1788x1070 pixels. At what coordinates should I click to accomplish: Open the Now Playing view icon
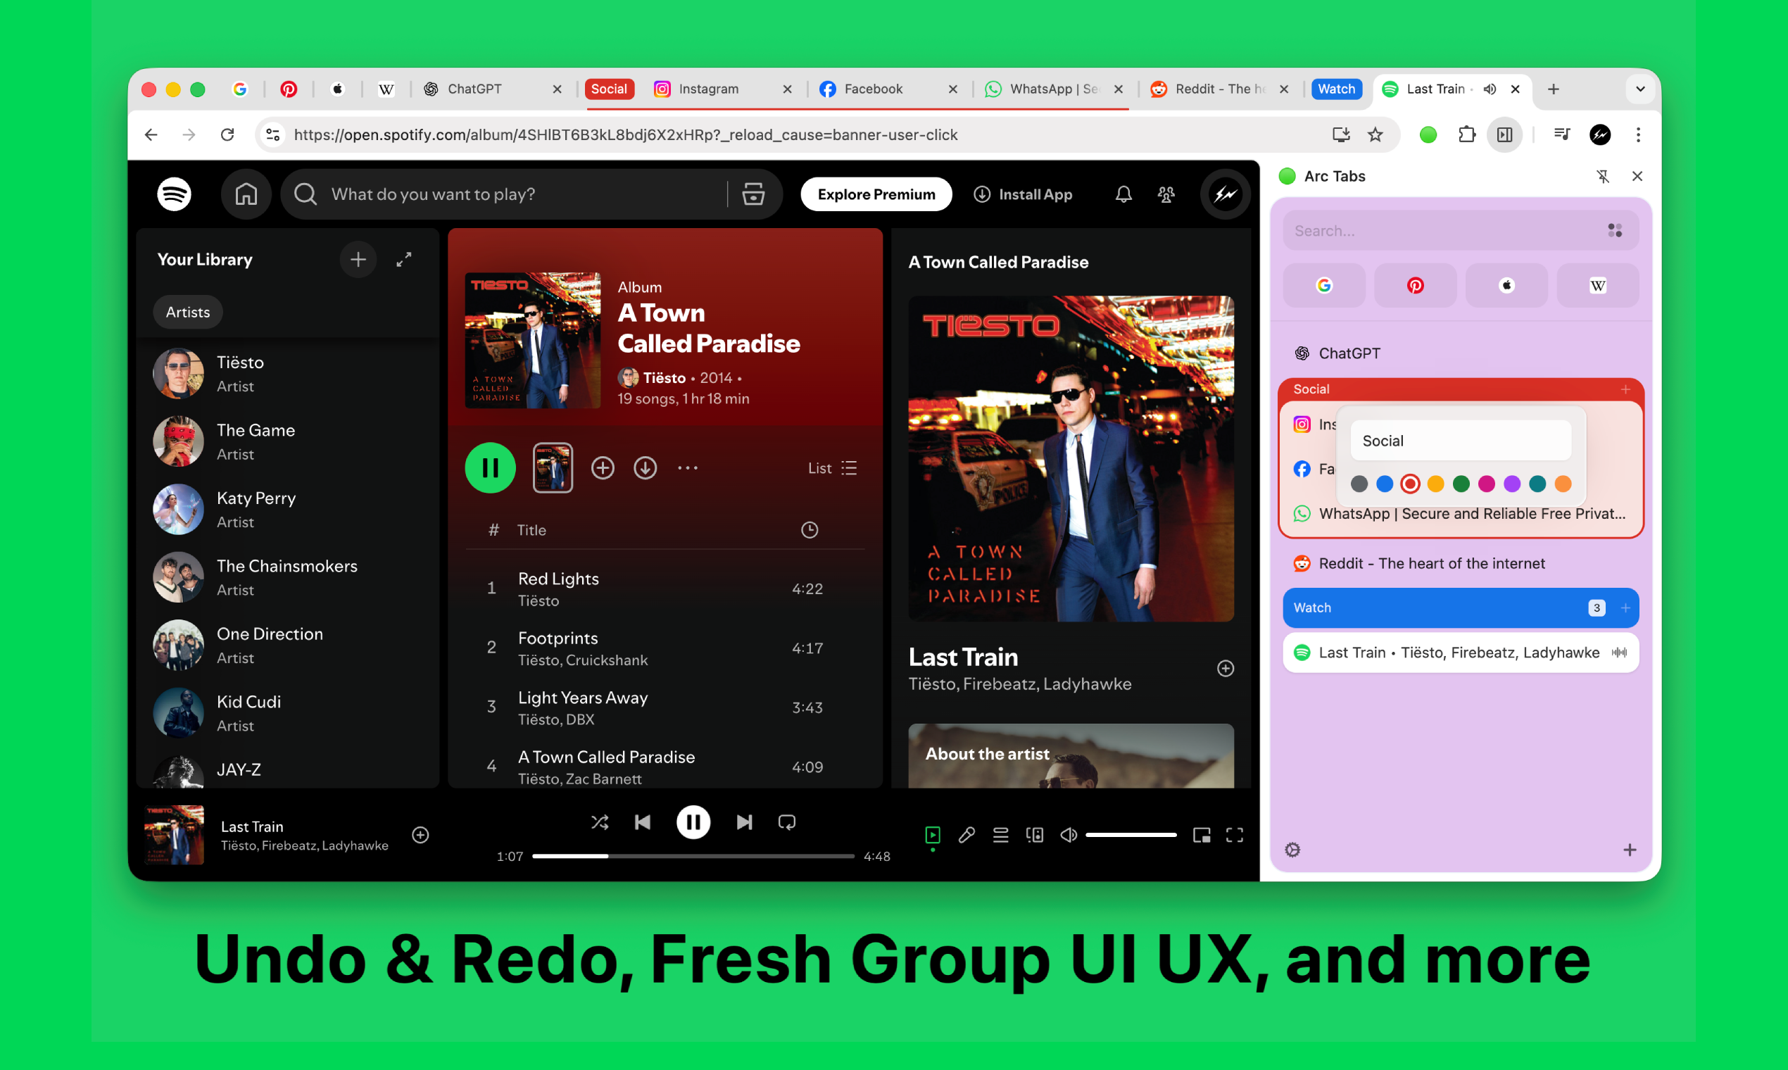[932, 835]
